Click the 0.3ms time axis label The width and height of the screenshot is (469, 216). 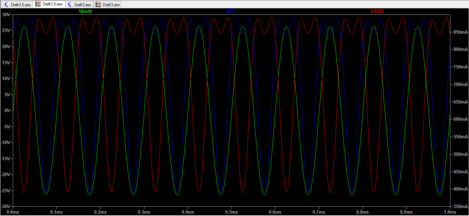[144, 213]
